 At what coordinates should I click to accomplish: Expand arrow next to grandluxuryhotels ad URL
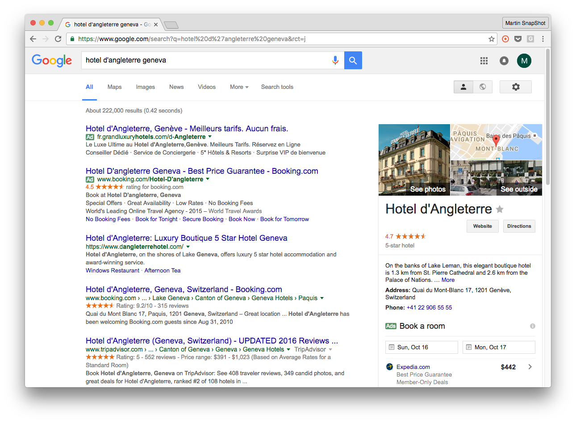point(210,137)
